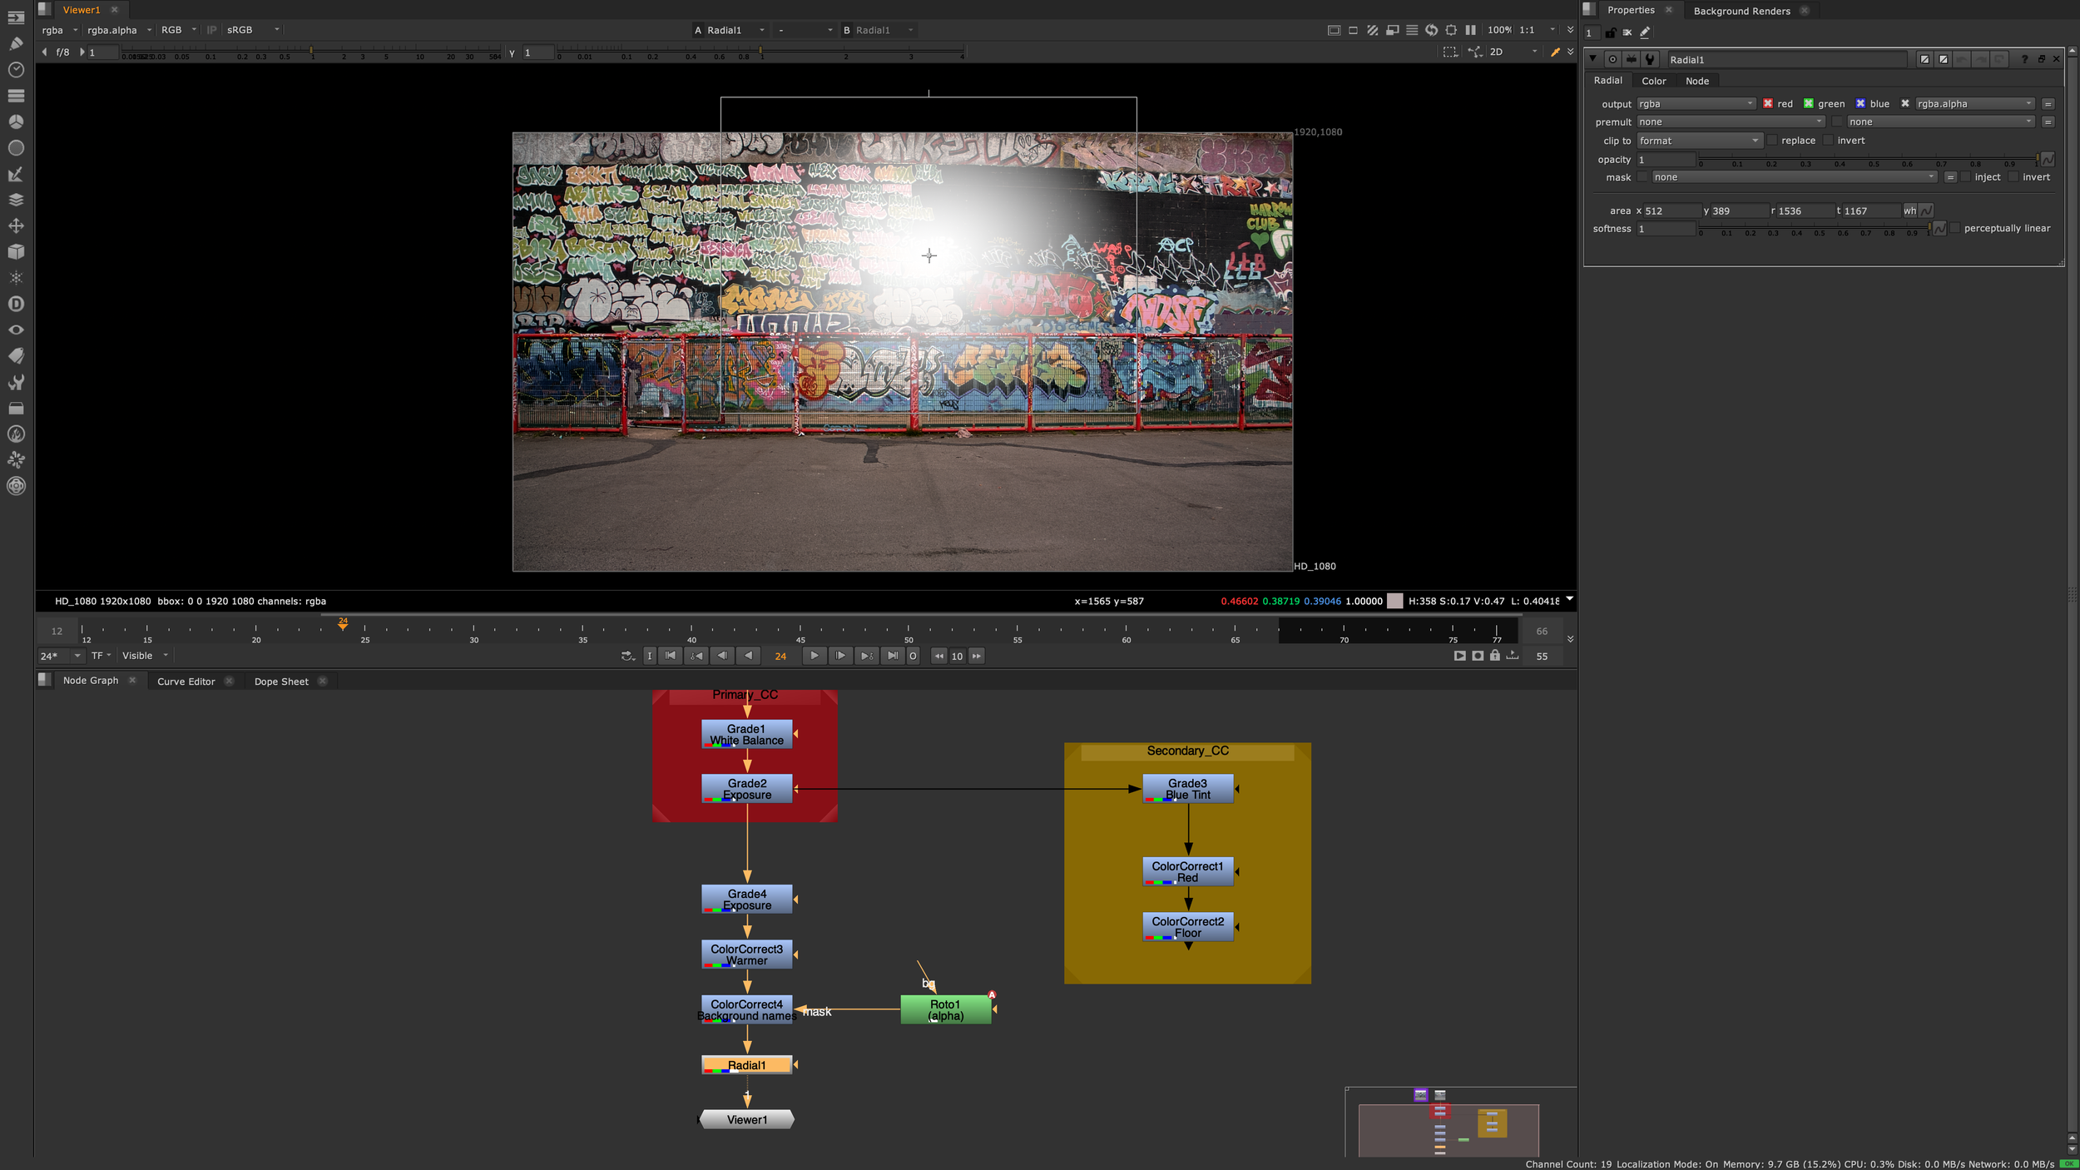This screenshot has height=1170, width=2080.
Task: Open the Draw nodes toolbar menu
Action: [x=16, y=43]
